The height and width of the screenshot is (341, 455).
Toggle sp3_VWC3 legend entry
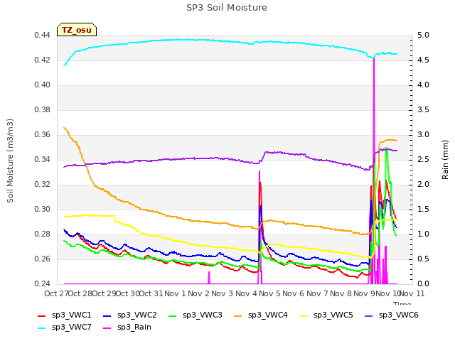(x=196, y=315)
